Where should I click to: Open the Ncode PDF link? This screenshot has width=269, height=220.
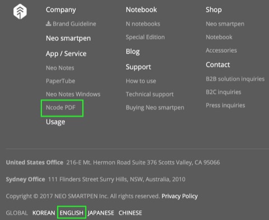[x=61, y=107]
